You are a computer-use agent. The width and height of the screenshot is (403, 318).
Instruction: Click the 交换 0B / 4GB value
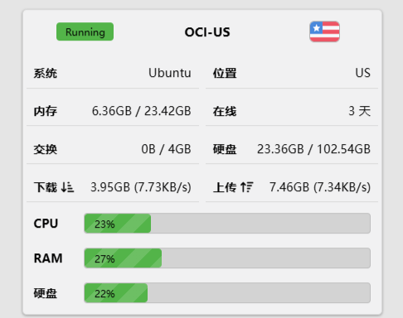[166, 149]
